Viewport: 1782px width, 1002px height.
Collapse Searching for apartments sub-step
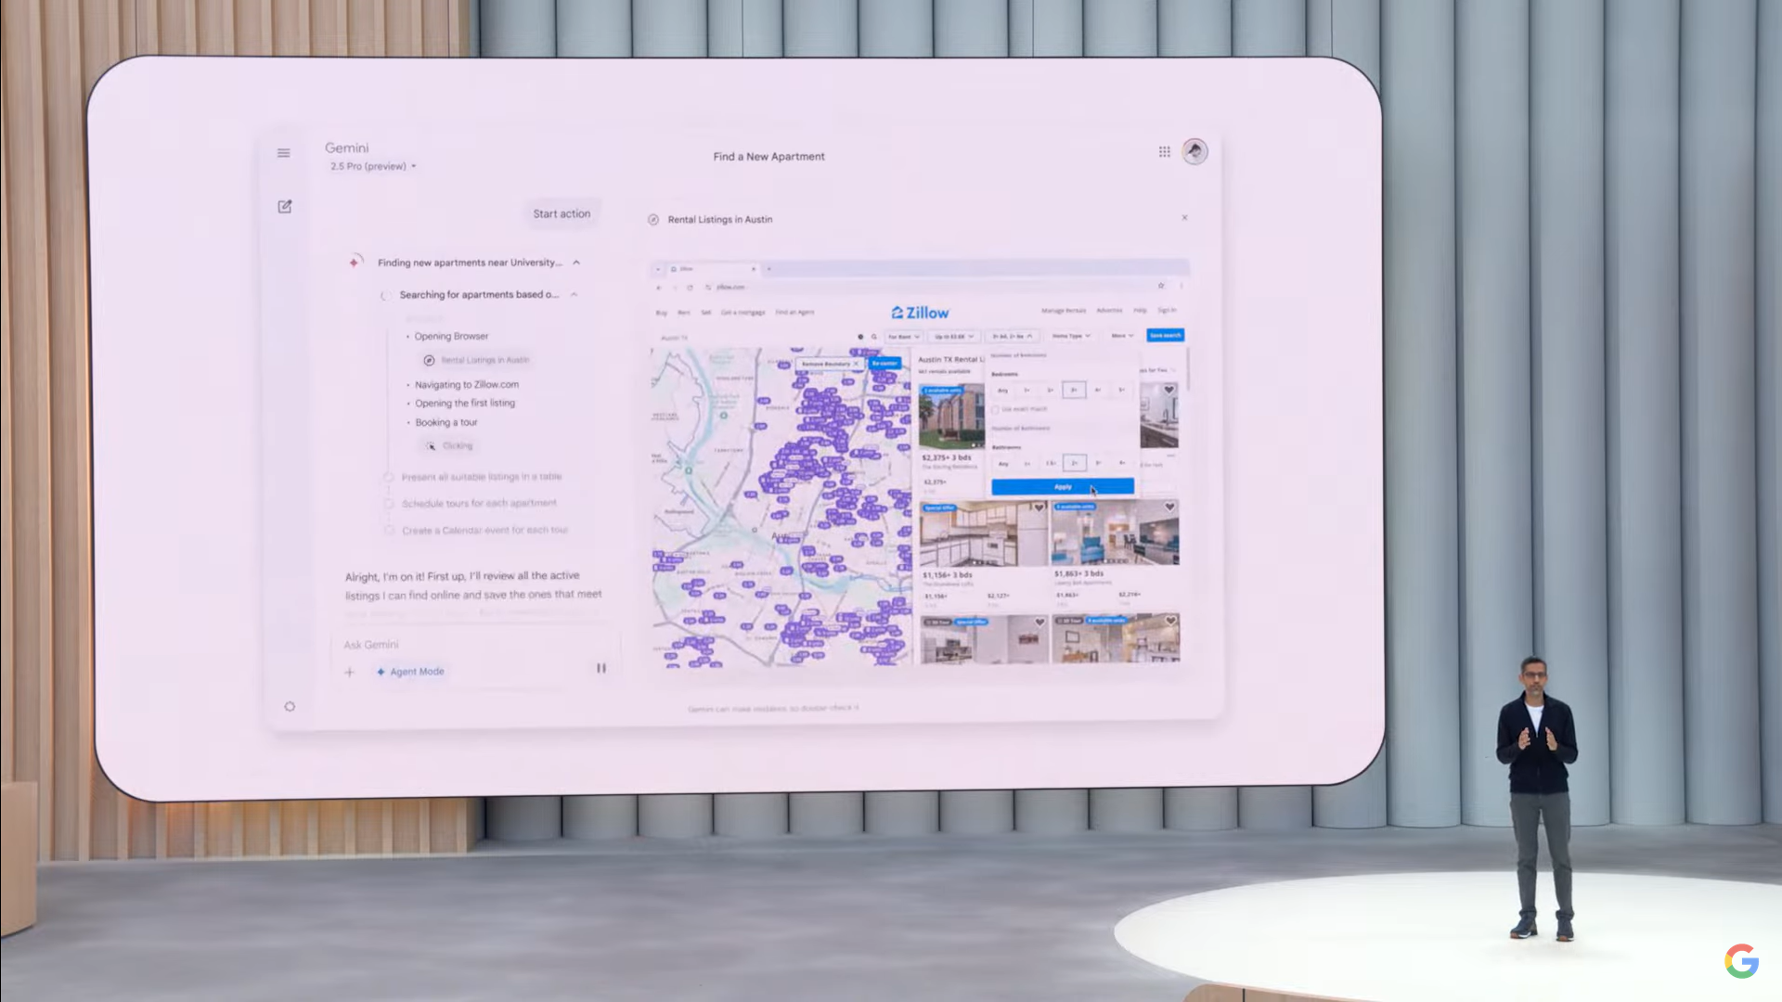[574, 295]
